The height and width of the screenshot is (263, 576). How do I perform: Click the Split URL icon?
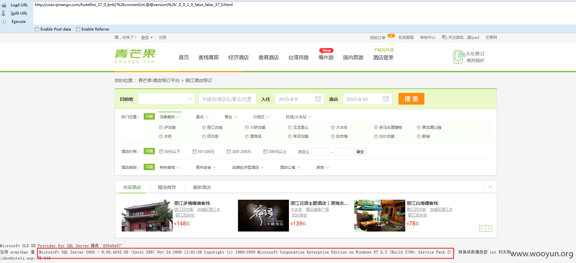(4, 13)
